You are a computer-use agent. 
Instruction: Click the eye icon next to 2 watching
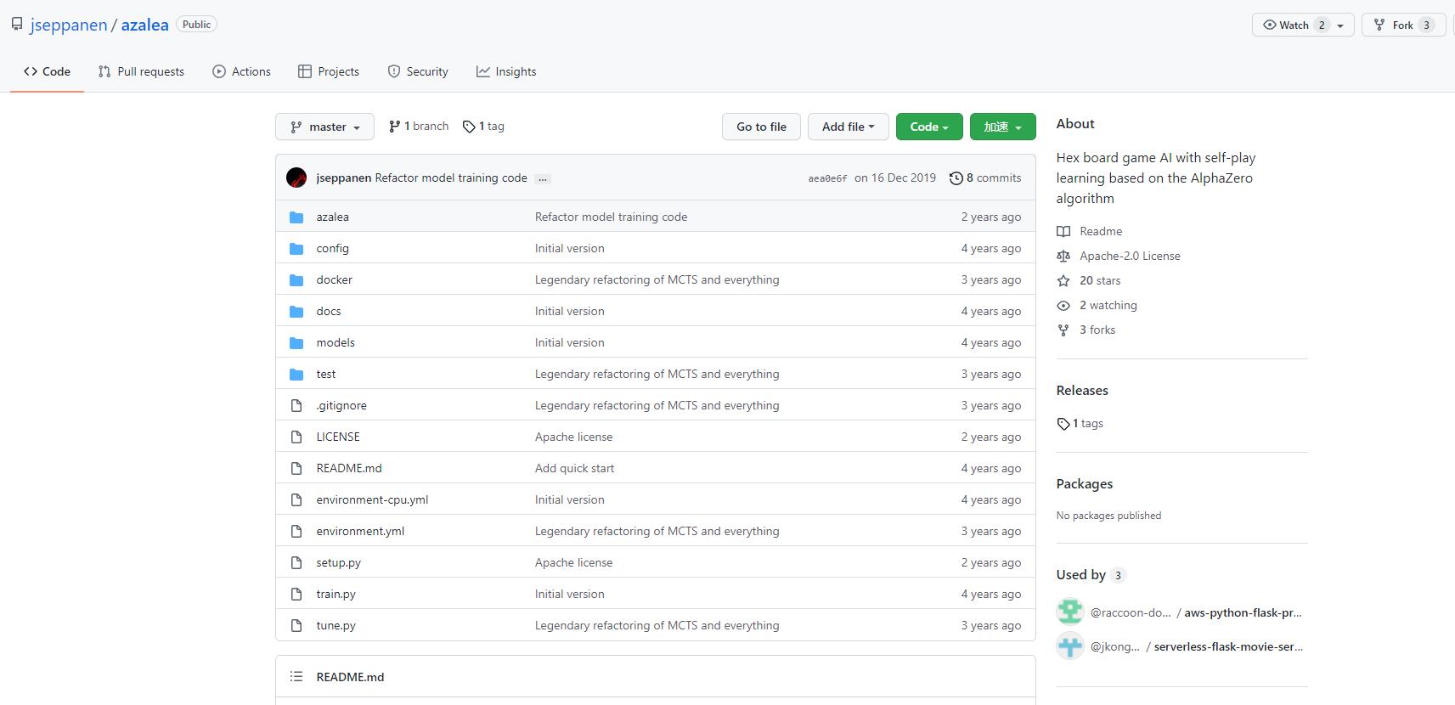coord(1063,305)
